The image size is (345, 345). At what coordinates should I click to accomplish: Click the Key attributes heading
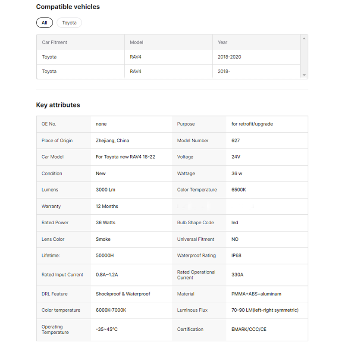58,105
